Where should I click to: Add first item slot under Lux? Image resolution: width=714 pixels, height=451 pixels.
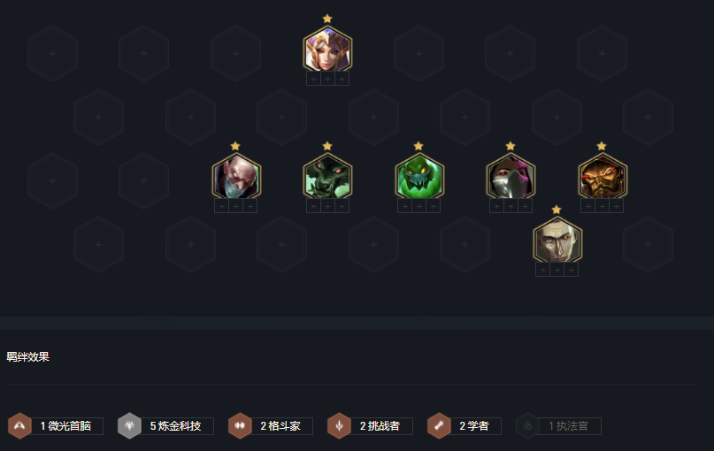[313, 79]
